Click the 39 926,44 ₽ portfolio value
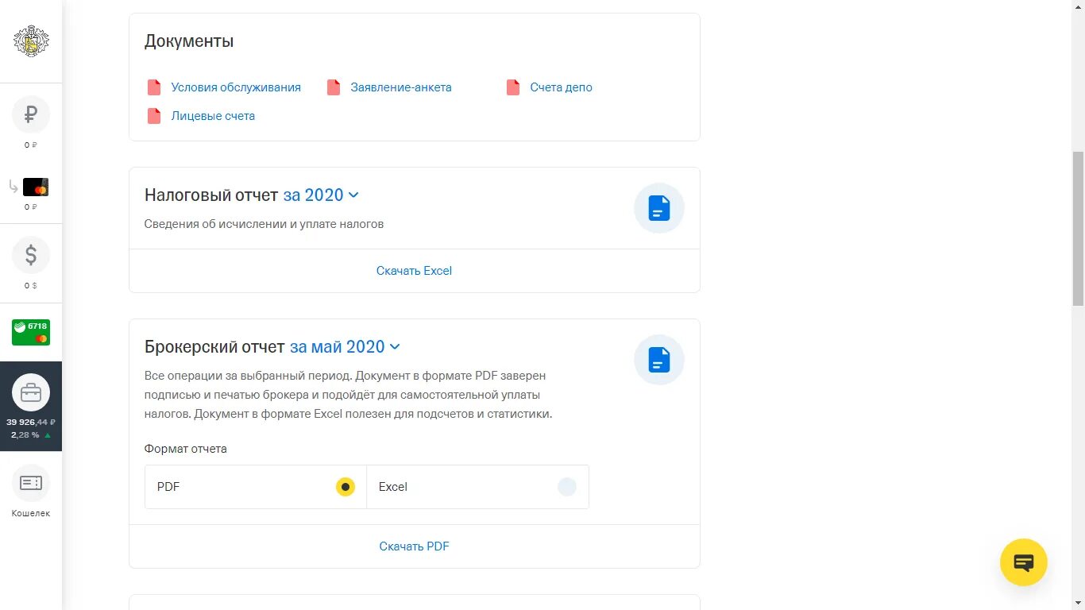1085x610 pixels. pyautogui.click(x=31, y=422)
